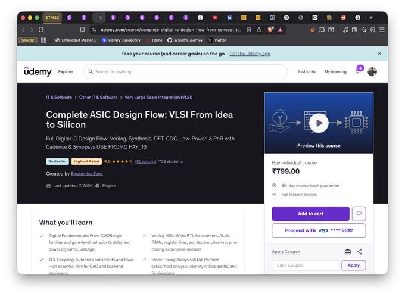
Task: Open Brave Rewards triangle icon
Action: 281,30
